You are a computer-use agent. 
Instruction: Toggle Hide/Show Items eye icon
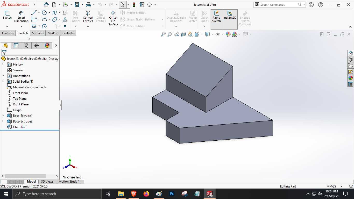click(218, 34)
